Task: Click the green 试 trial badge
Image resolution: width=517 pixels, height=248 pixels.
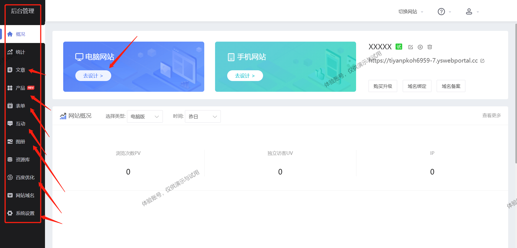Action: [399, 47]
